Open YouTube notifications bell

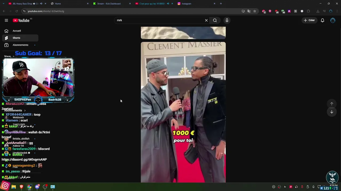pos(322,20)
